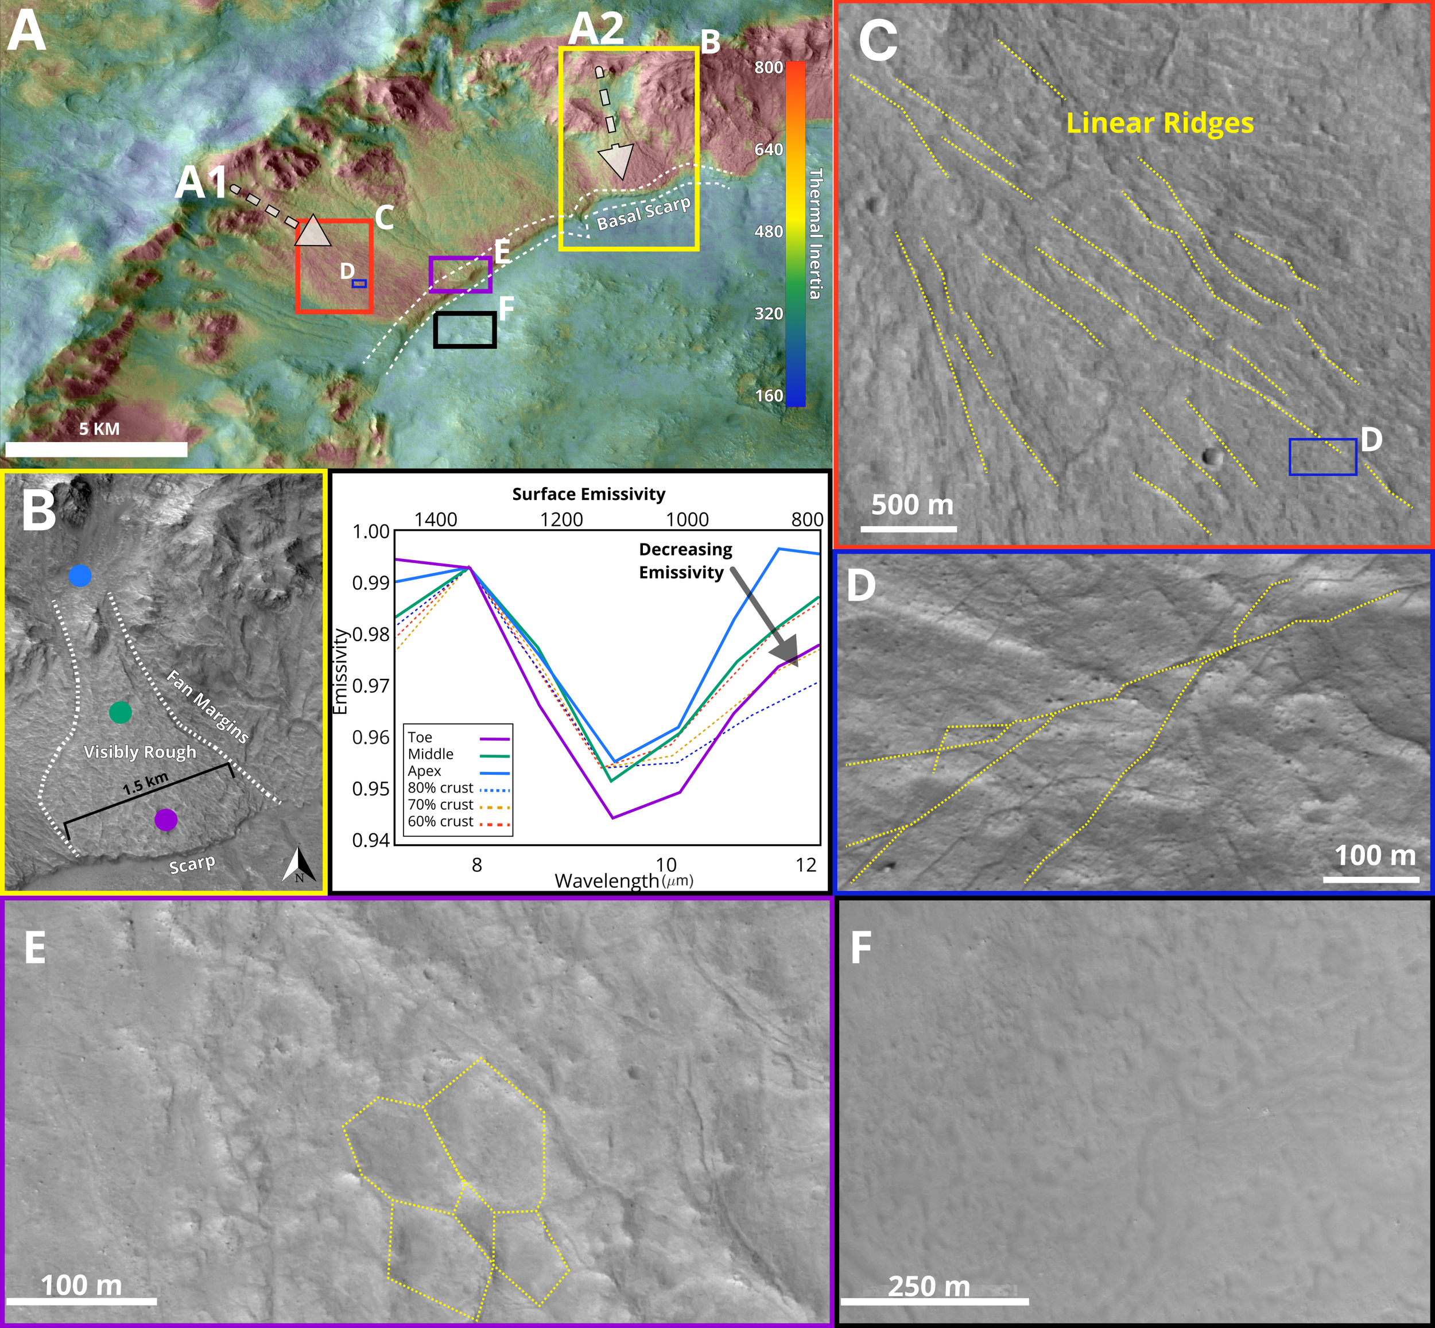Select the purple E box in map A
Screen dimensions: 1435x1328
coord(460,274)
